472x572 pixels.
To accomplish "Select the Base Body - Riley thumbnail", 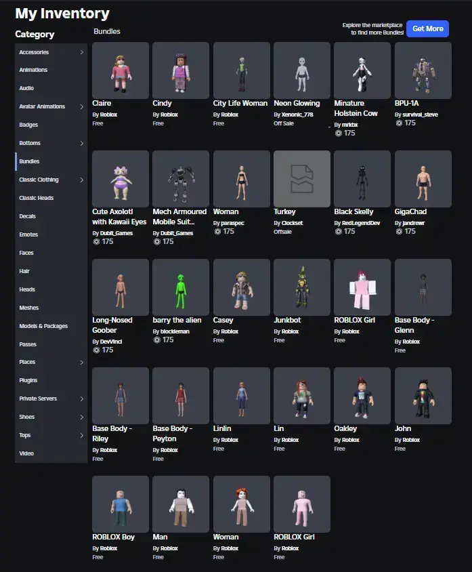I will click(x=121, y=395).
